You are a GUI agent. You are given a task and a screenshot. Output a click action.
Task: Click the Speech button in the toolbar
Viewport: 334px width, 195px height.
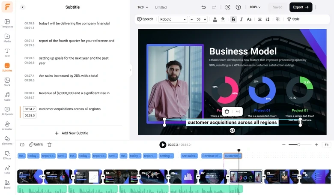click(145, 19)
